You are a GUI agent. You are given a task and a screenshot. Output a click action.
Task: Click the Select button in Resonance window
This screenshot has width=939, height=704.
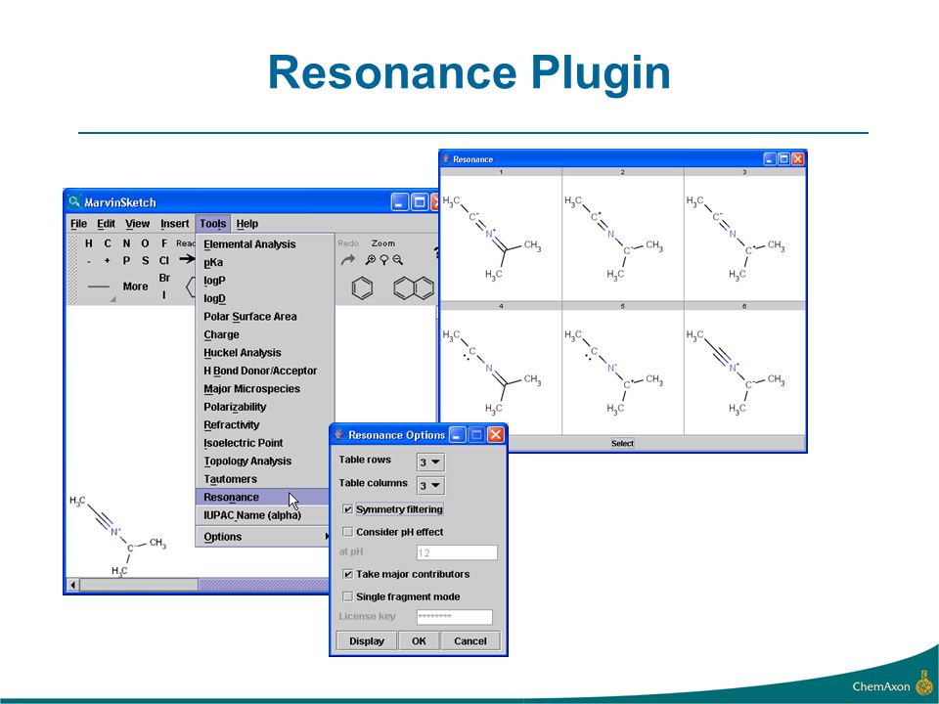click(x=623, y=444)
